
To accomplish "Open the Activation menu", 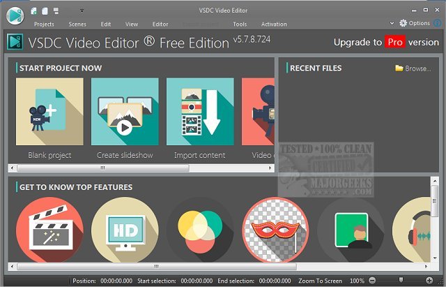I will coord(274,24).
